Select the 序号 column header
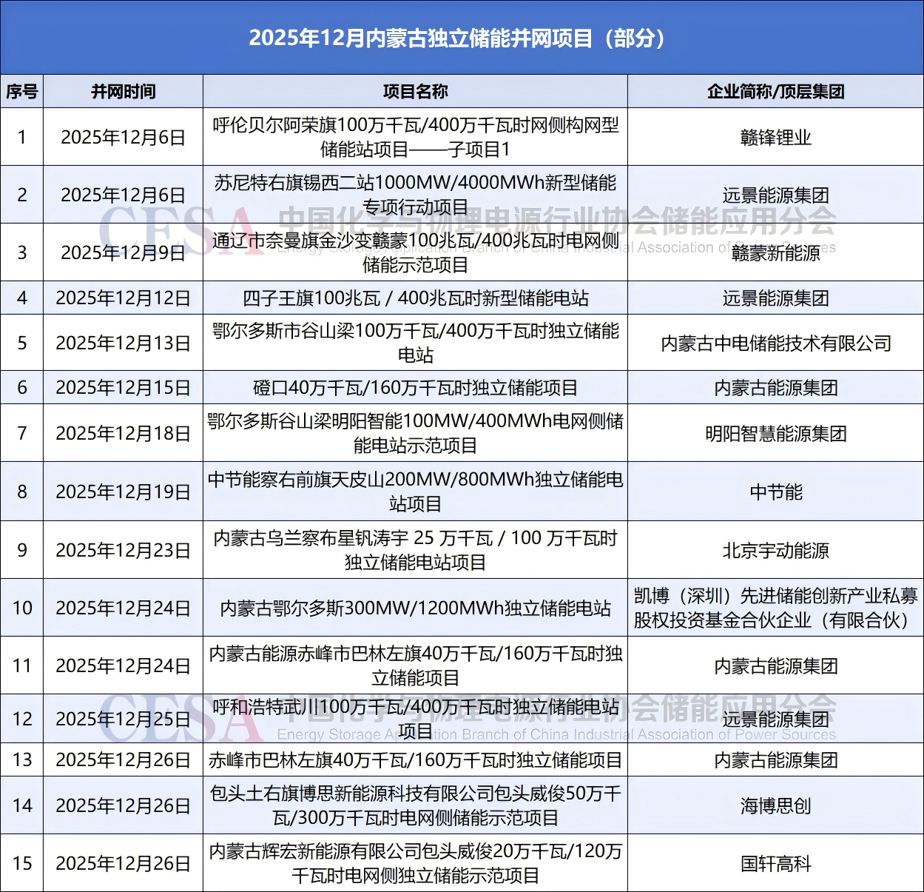 point(21,92)
